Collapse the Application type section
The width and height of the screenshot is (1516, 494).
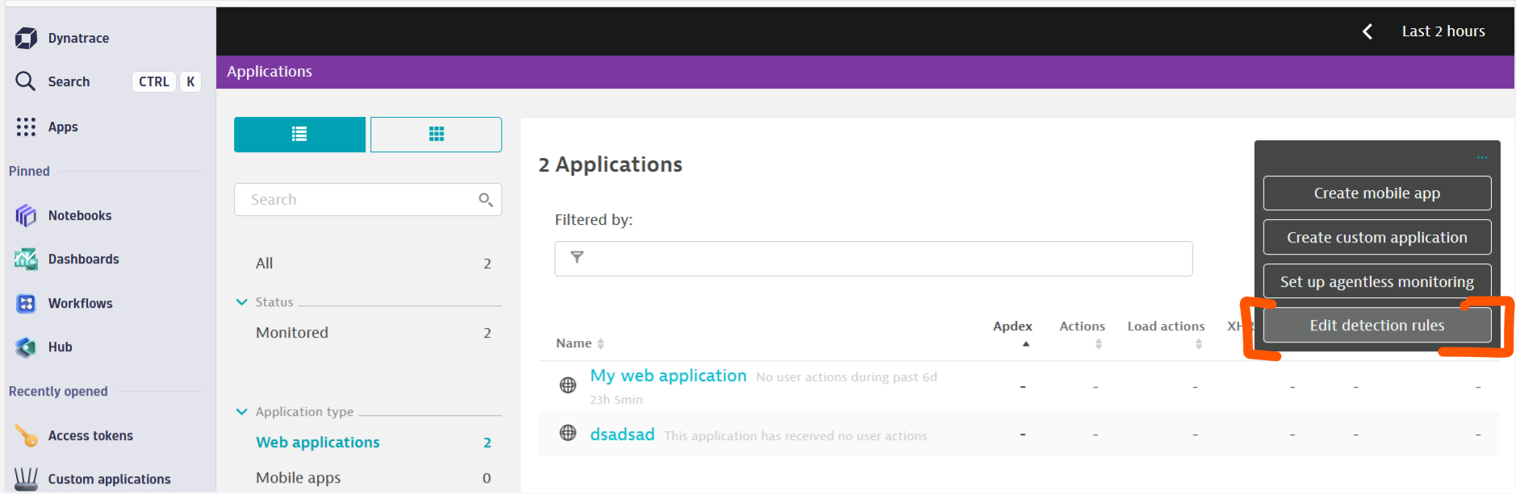241,412
